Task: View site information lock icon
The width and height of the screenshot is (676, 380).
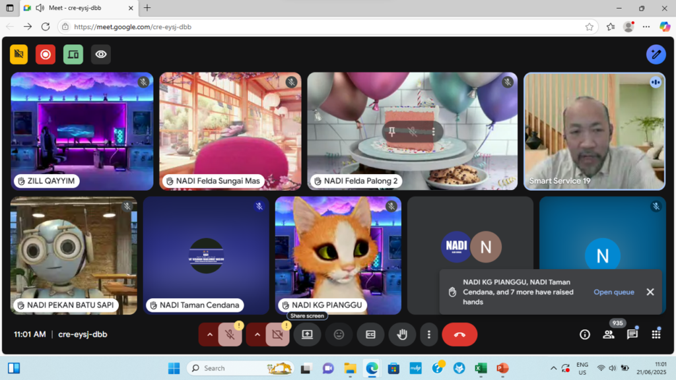Action: 65,26
